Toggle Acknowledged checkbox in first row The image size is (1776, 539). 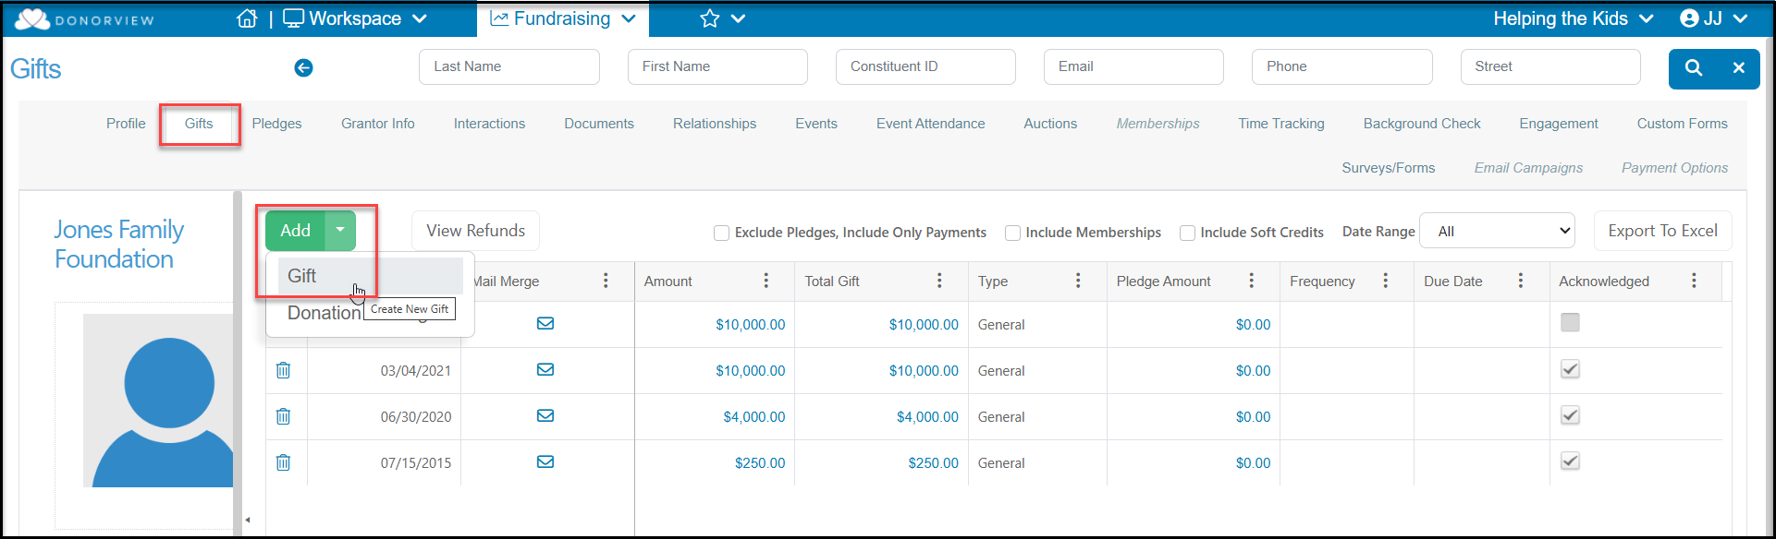coord(1570,322)
